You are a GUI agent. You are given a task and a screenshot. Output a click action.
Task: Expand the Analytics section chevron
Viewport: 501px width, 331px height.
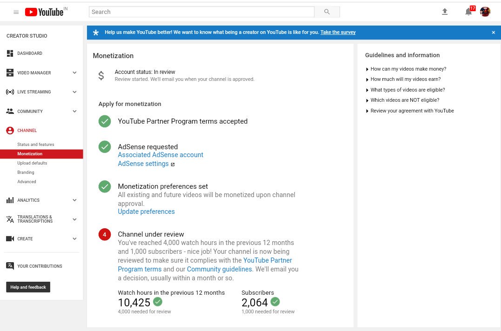(74, 200)
